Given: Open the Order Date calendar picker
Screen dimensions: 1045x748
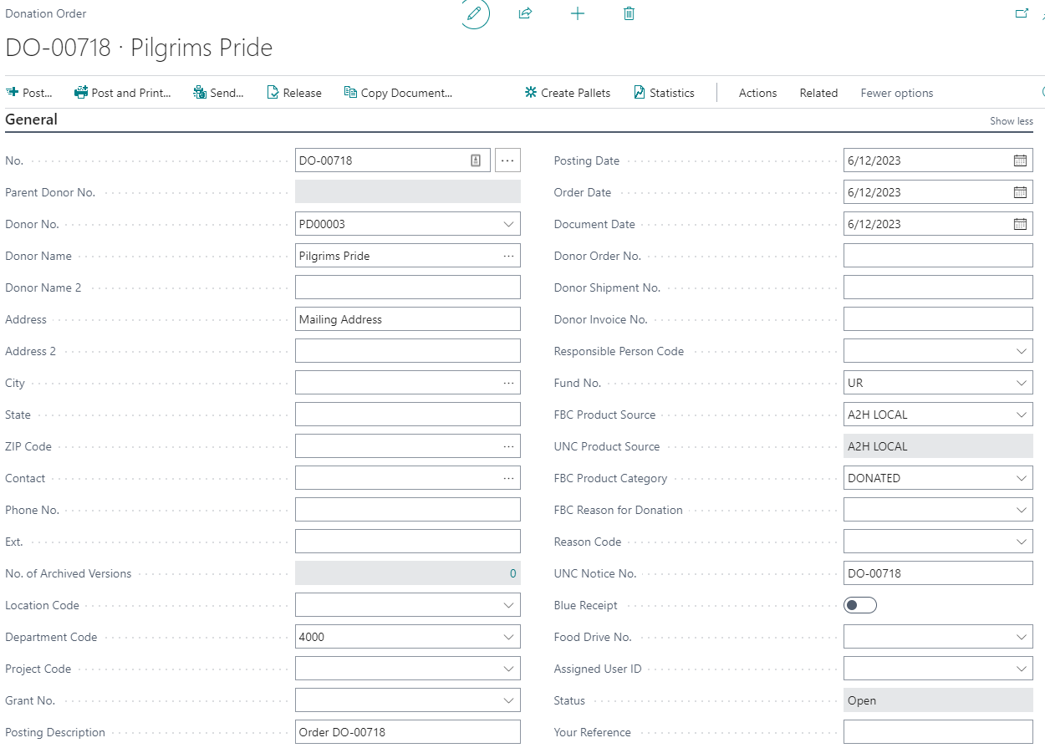Looking at the screenshot, I should point(1020,192).
